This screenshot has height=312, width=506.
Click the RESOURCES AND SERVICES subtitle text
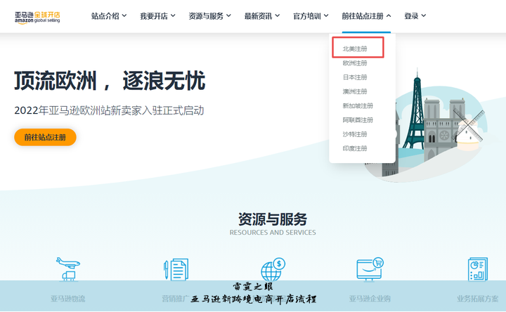click(273, 233)
